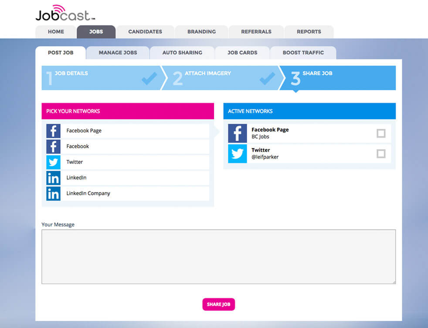Enable the Twitter @leifparker checkbox
The image size is (428, 328).
coord(381,153)
